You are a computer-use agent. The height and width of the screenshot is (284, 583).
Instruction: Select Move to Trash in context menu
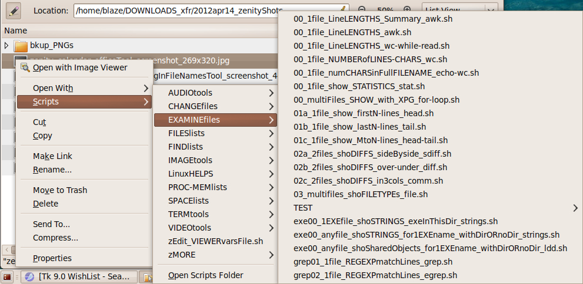point(60,190)
